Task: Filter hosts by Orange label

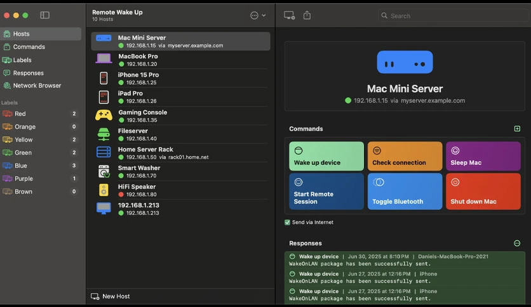Action: pos(41,127)
